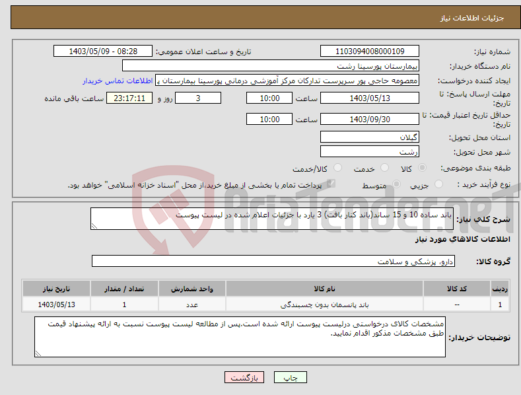The height and width of the screenshot is (395, 521).
Task: Click the بازگشت (back) button
Action: (244, 377)
